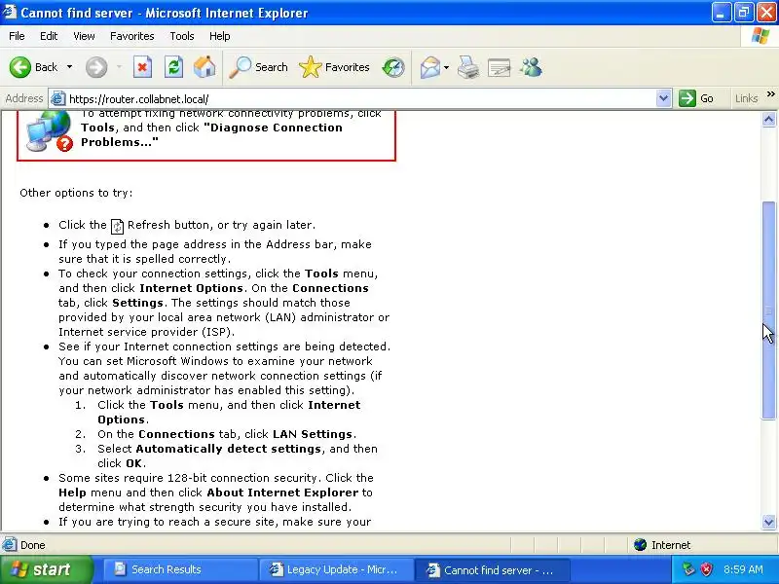Click the Links toolbar label
The width and height of the screenshot is (779, 584).
746,98
